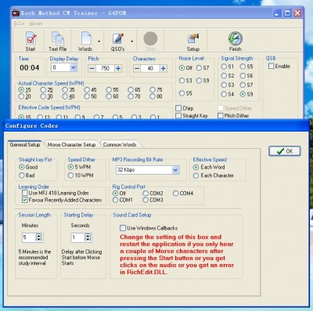The width and height of the screenshot is (313, 311).
Task: Enable Use Windows Callbacks checkbox
Action: point(123,228)
